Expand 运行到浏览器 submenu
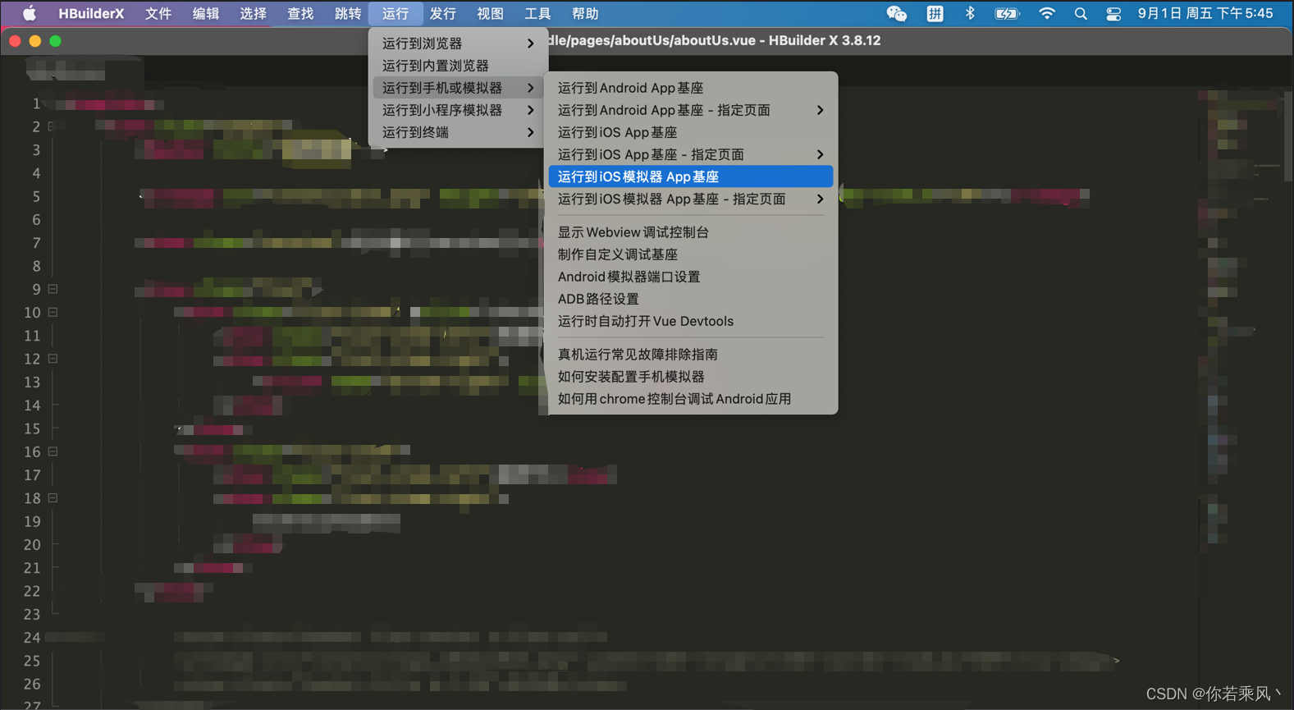1294x710 pixels. [458, 43]
